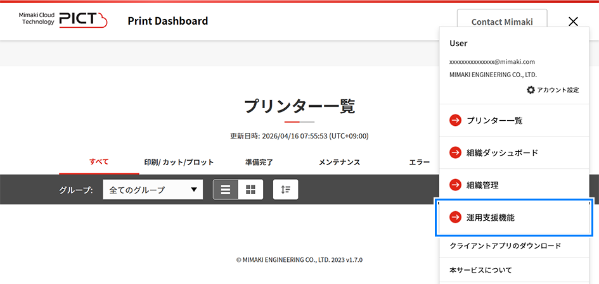Select the 準備完了 tab
The image size is (599, 284).
[x=259, y=162]
